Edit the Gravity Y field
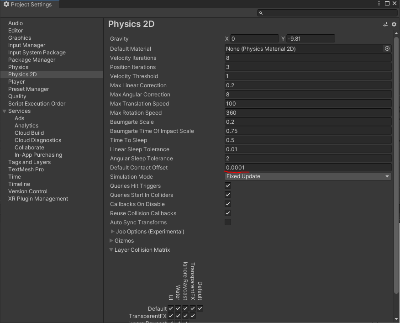This screenshot has height=323, width=400. tap(311, 38)
